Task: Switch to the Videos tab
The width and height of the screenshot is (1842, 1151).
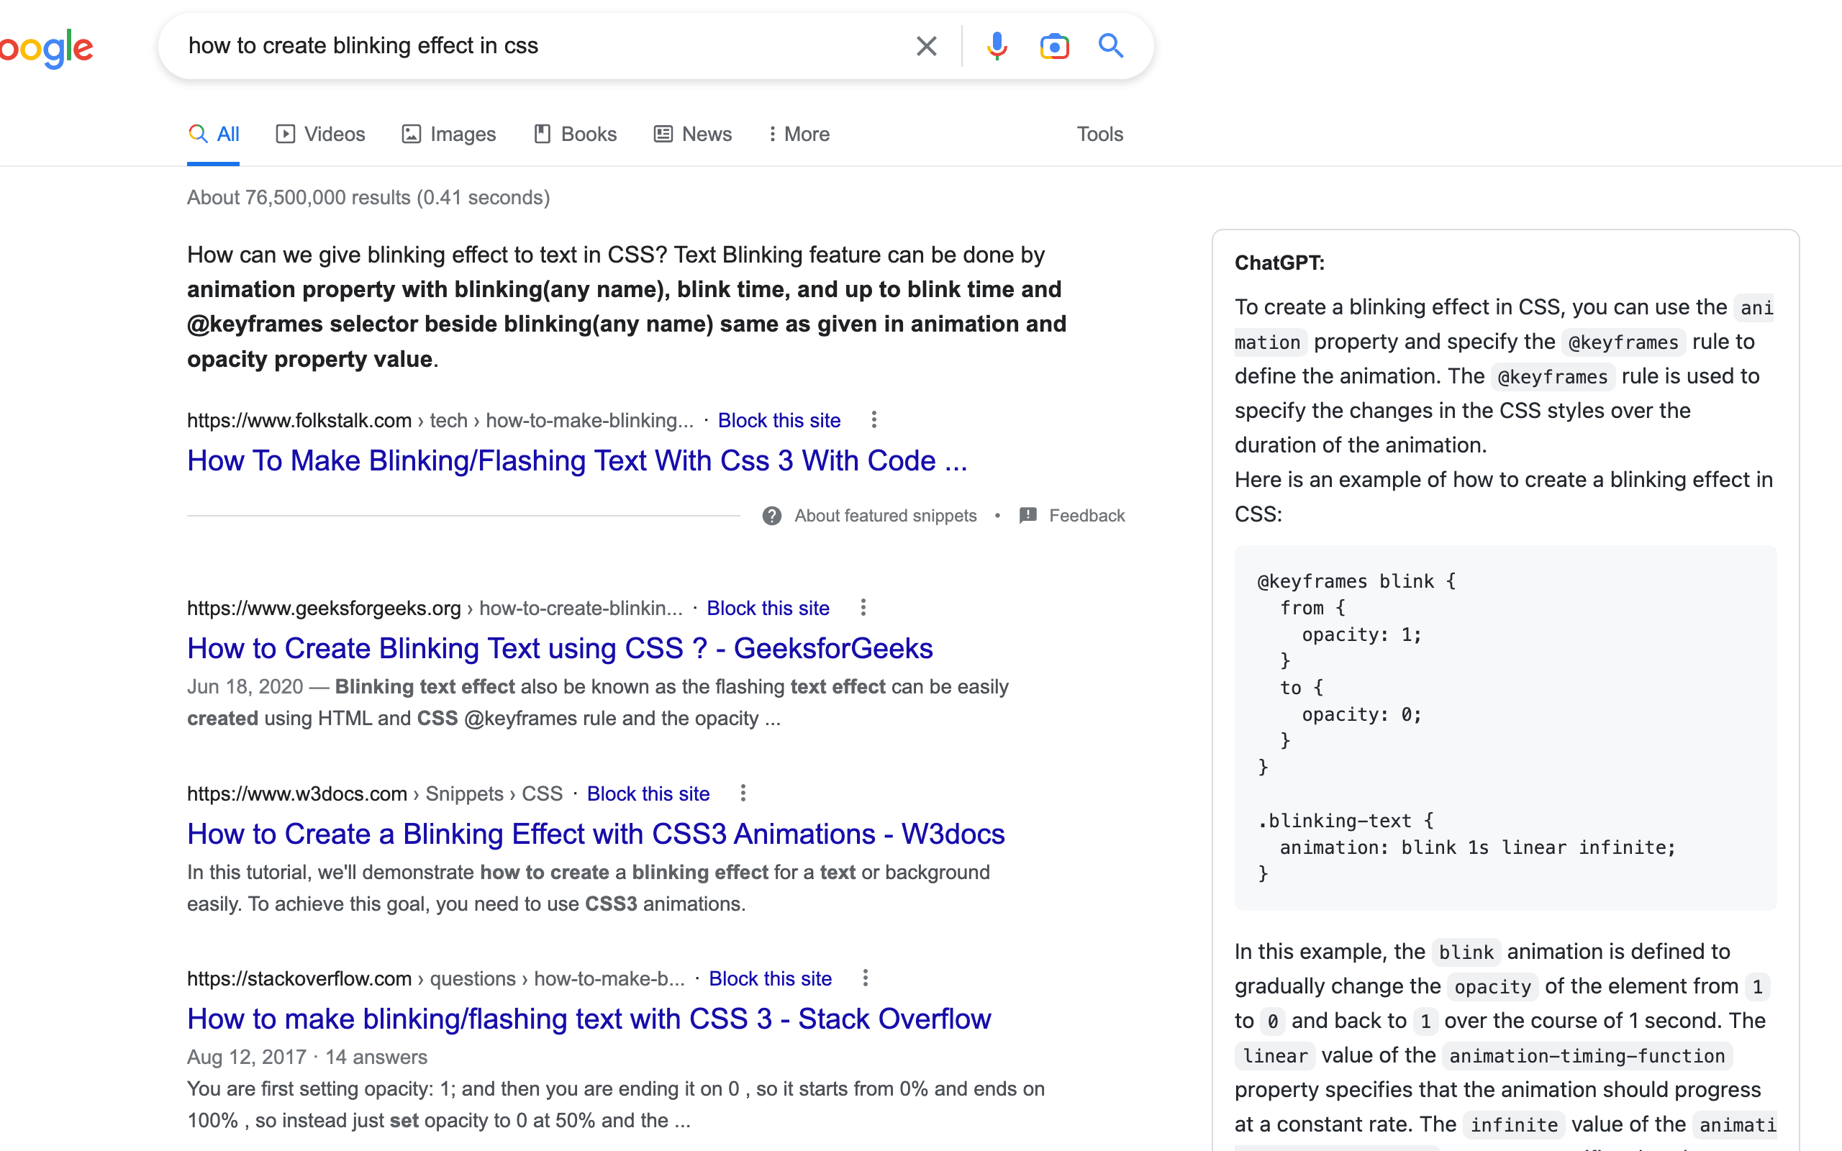Action: (320, 134)
